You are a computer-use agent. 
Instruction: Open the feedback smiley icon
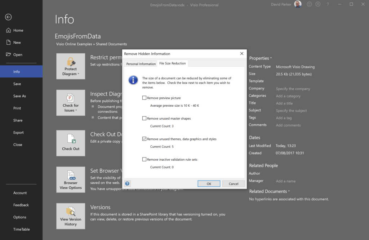click(x=309, y=4)
